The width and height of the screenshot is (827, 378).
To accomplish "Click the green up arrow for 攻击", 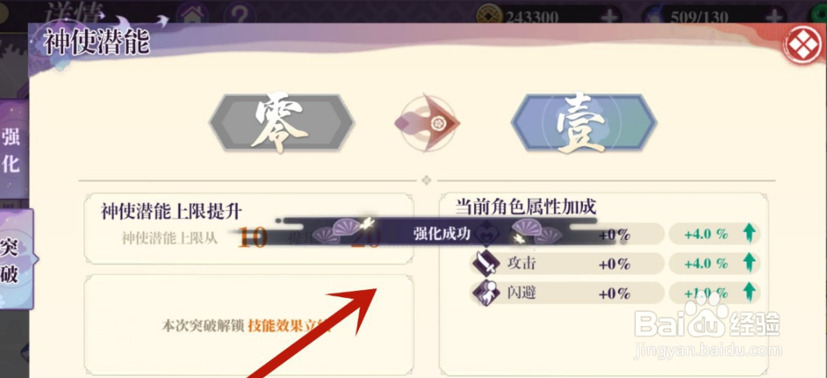I will [x=749, y=263].
